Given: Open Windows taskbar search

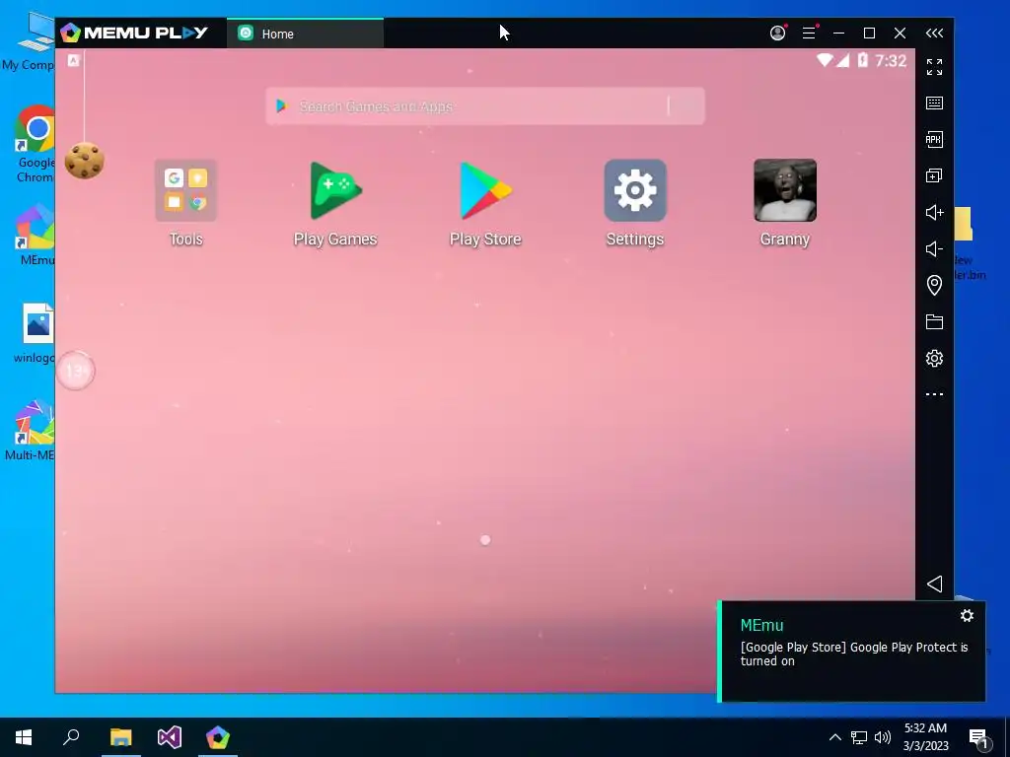Looking at the screenshot, I should click(x=71, y=737).
